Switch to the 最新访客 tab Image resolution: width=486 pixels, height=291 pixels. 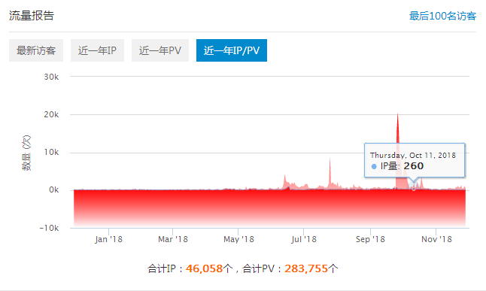36,50
